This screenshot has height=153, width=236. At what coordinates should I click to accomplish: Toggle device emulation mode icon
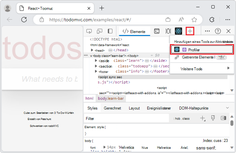click(x=100, y=31)
